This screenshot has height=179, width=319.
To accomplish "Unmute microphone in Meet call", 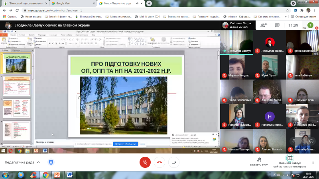I will (145, 162).
